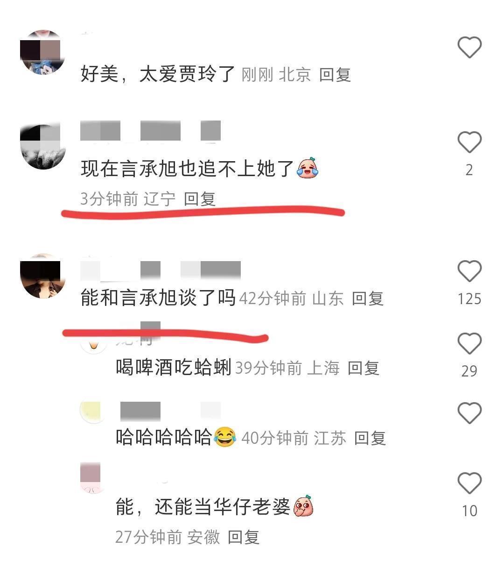Like the comment '好美，太爱贾玲了'

(x=469, y=47)
